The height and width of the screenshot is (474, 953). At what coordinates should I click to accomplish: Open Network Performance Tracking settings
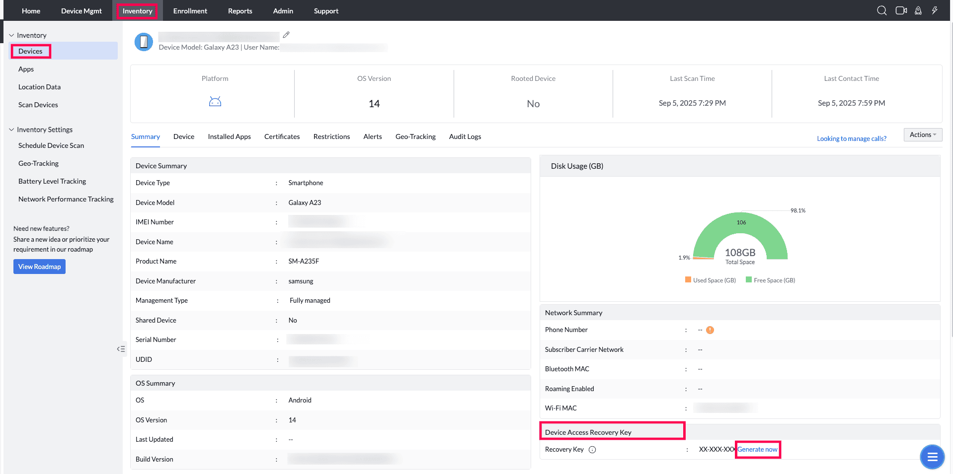pyautogui.click(x=66, y=199)
